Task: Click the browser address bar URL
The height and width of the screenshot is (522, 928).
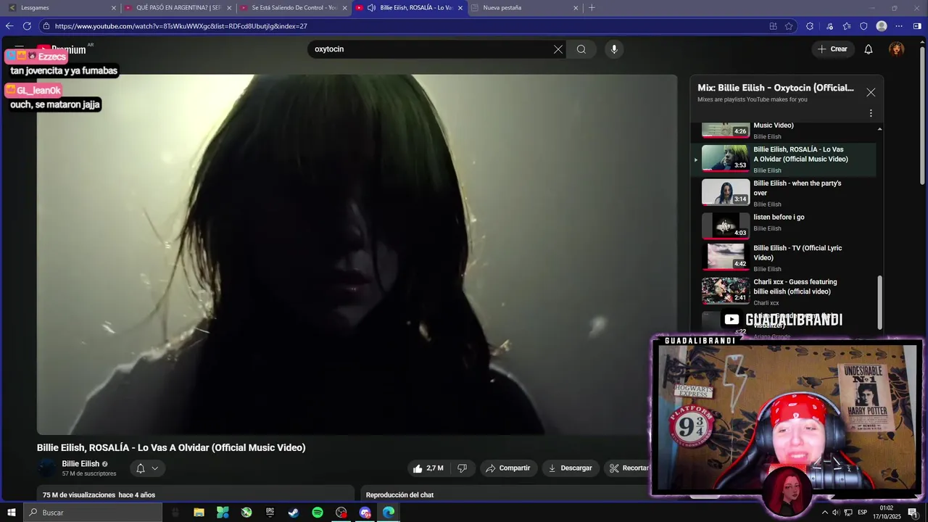Action: coord(181,26)
